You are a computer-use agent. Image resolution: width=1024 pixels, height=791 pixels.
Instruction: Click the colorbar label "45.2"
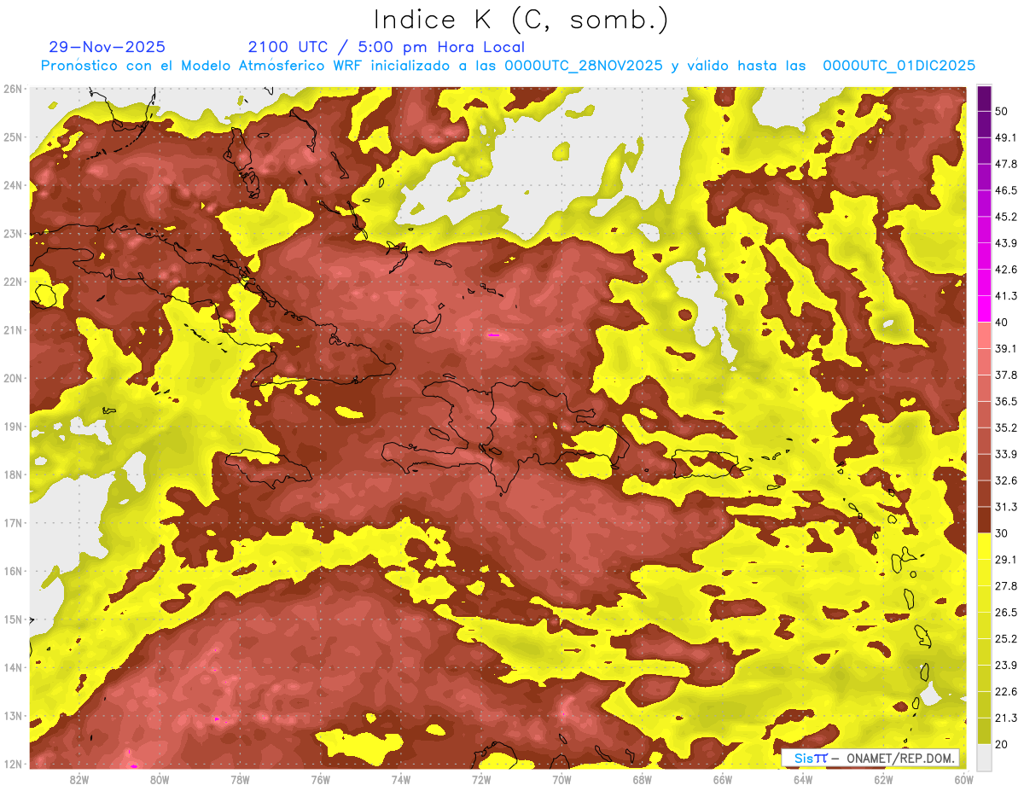1006,217
